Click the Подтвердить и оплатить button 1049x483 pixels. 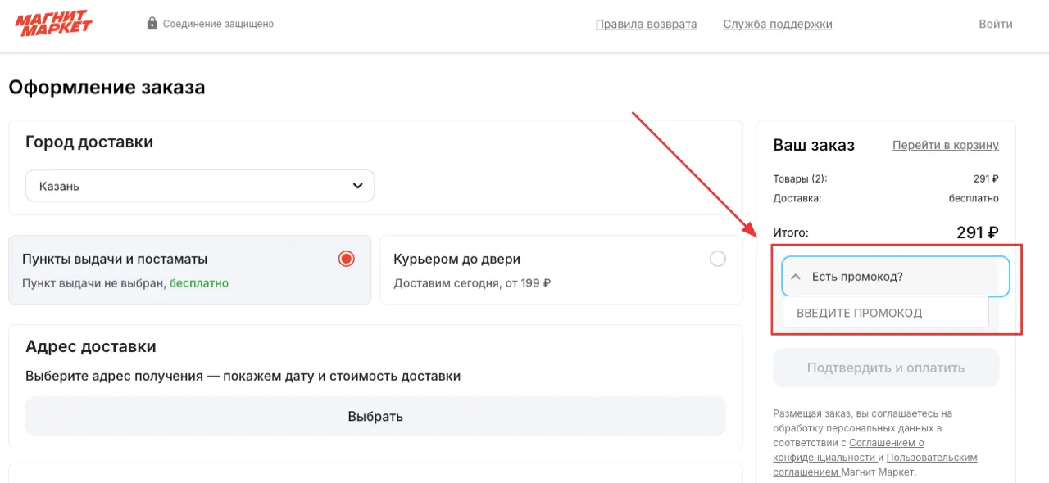[x=886, y=368]
